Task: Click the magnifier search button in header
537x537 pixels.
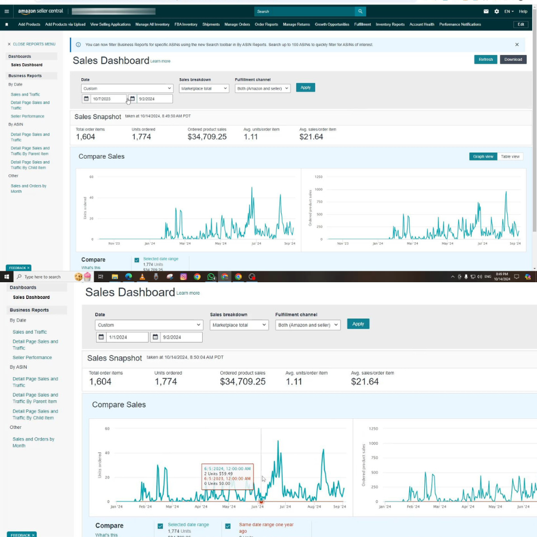Action: pos(360,11)
